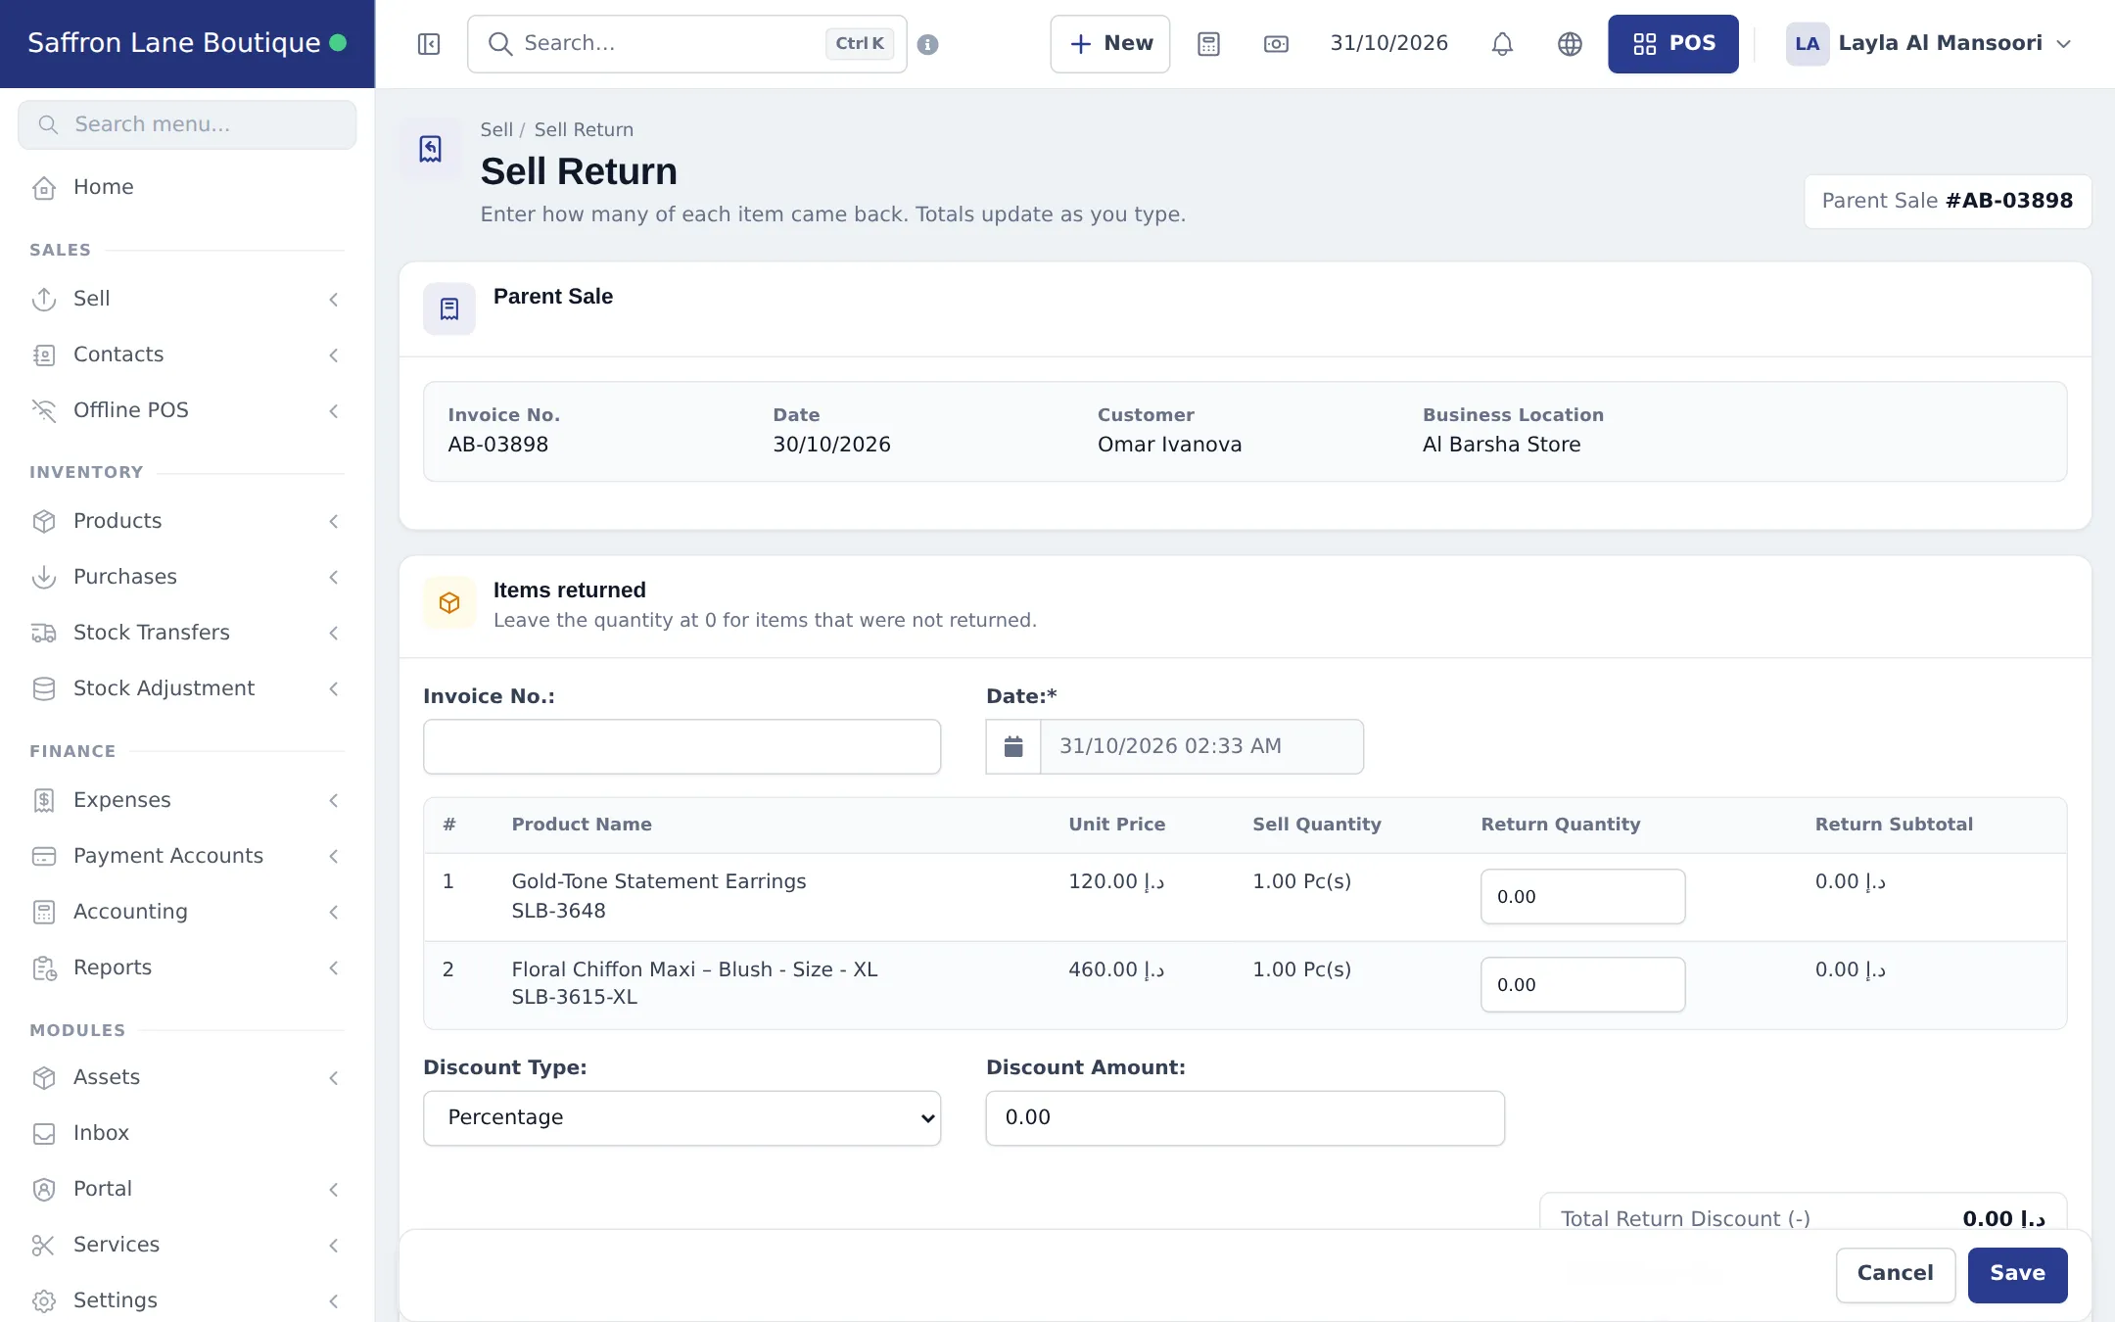The width and height of the screenshot is (2115, 1322).
Task: Open Discount Type dropdown
Action: tap(681, 1117)
